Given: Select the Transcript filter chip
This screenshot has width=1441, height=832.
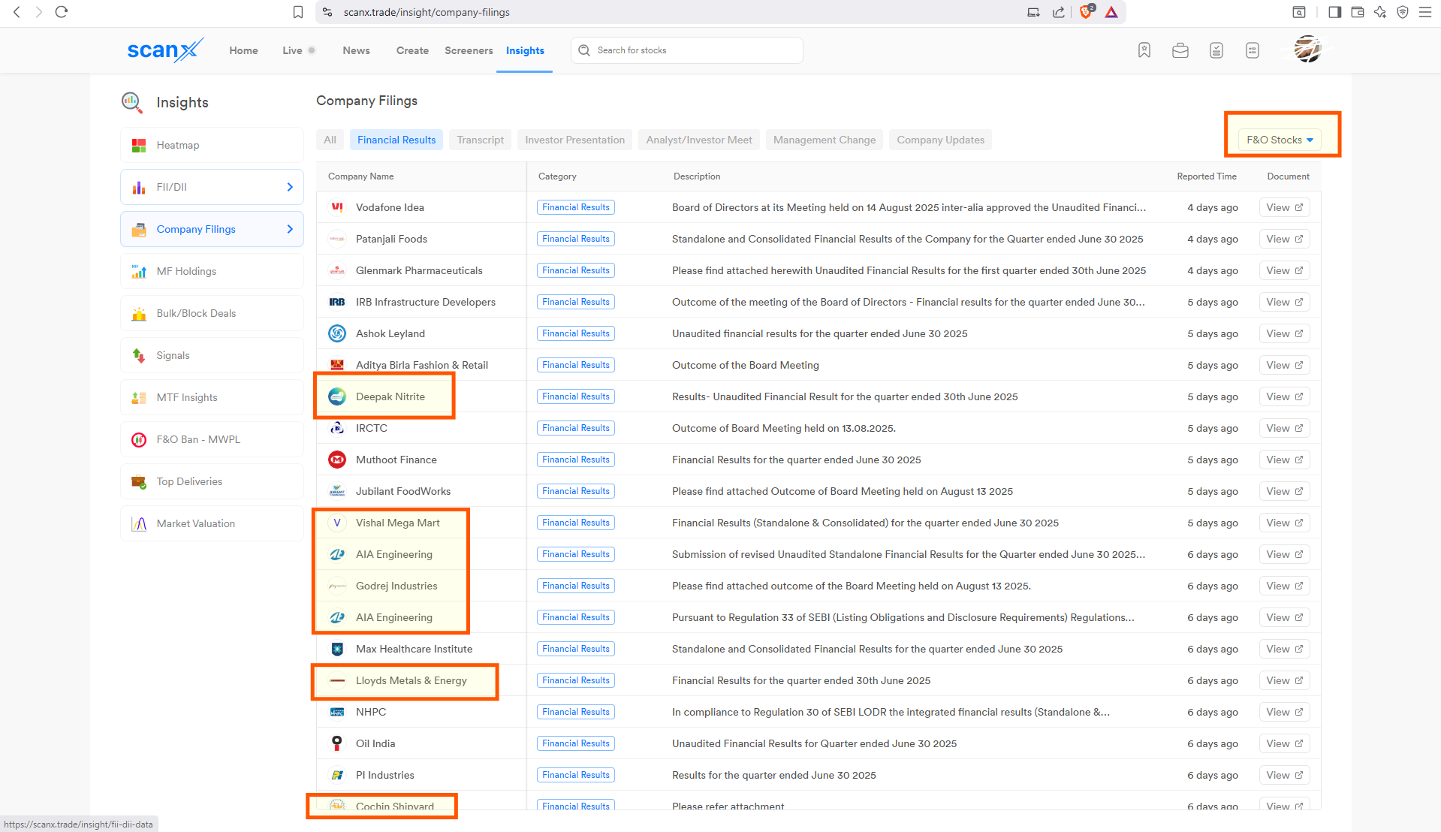Looking at the screenshot, I should click(480, 140).
